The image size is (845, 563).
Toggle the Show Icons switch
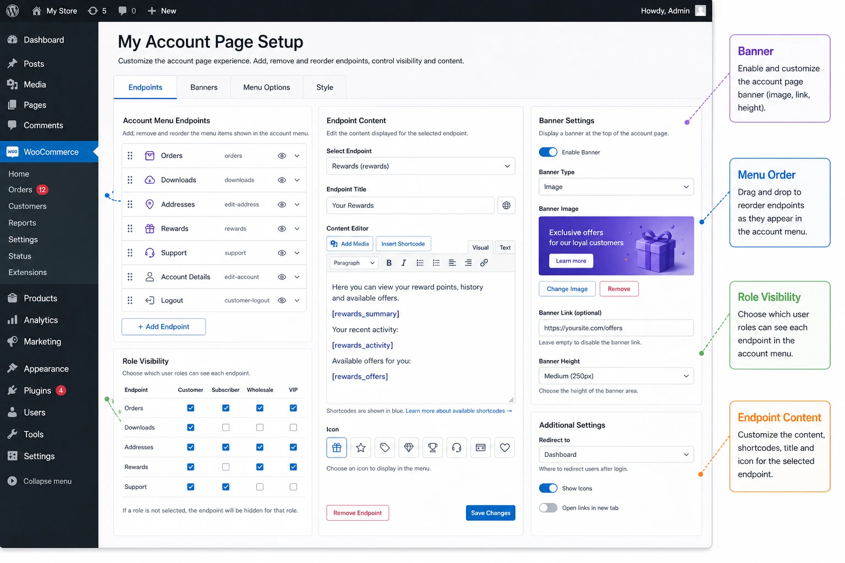(548, 488)
